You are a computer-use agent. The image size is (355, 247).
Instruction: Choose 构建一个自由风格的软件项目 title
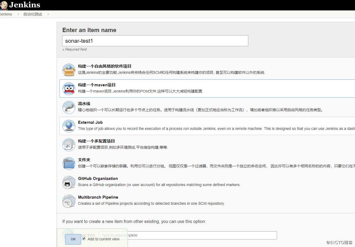coord(105,66)
